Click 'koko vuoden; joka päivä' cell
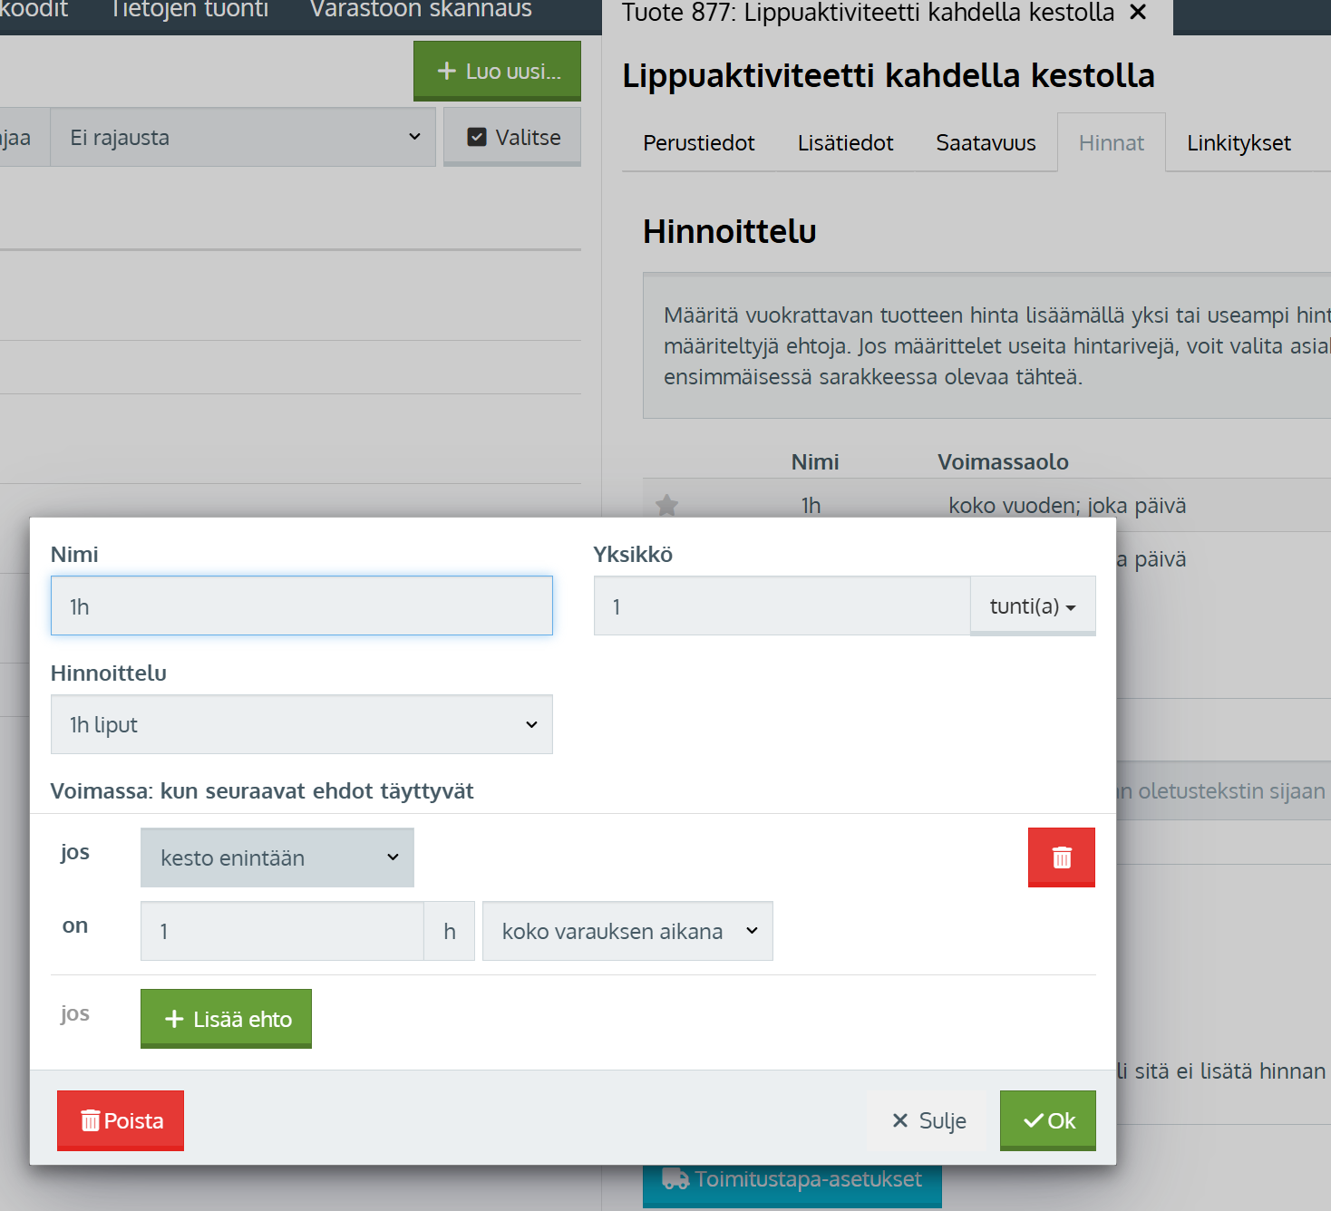The height and width of the screenshot is (1211, 1331). (1067, 505)
